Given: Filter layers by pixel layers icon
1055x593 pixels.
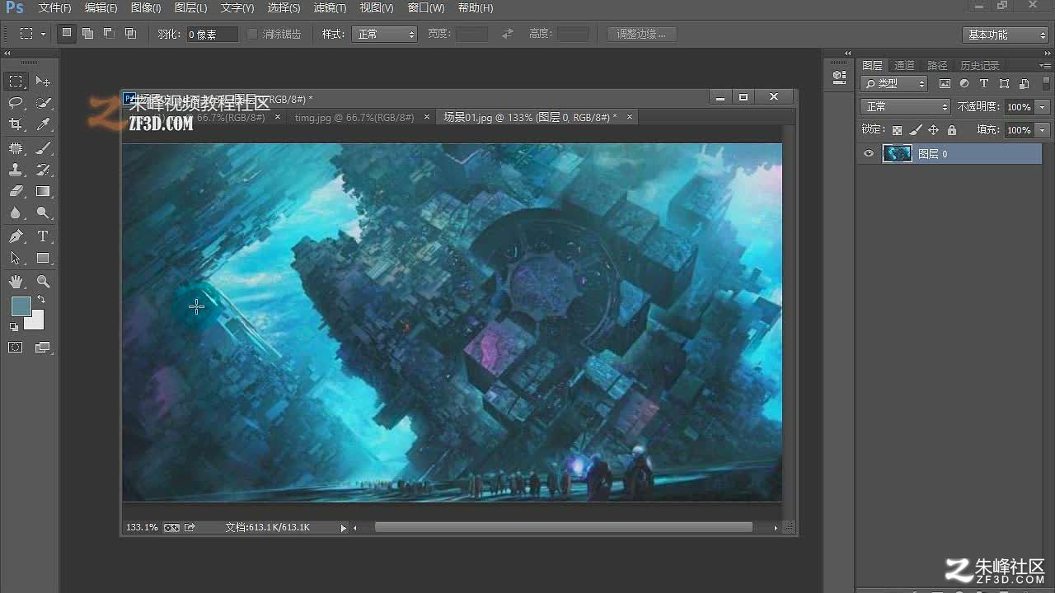Looking at the screenshot, I should click(945, 84).
